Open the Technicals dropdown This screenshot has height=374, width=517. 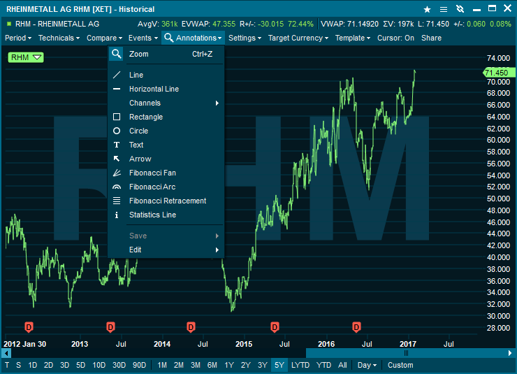(59, 38)
